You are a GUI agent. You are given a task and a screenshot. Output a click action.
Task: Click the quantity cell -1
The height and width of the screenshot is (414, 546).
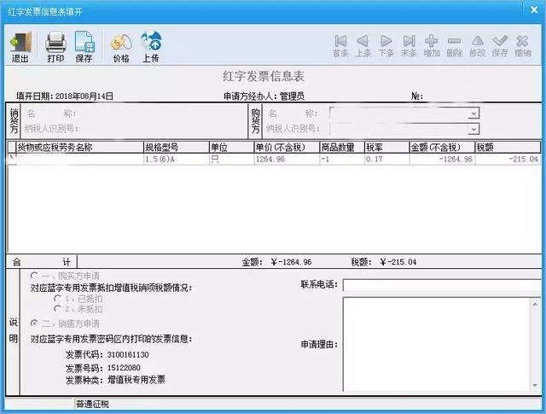coord(341,160)
